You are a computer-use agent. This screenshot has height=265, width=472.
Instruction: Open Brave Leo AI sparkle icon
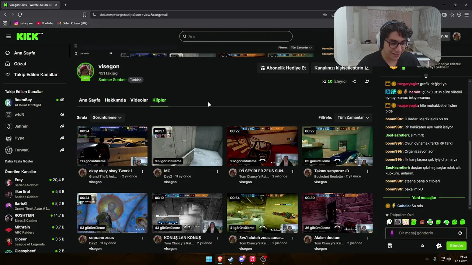(x=452, y=15)
